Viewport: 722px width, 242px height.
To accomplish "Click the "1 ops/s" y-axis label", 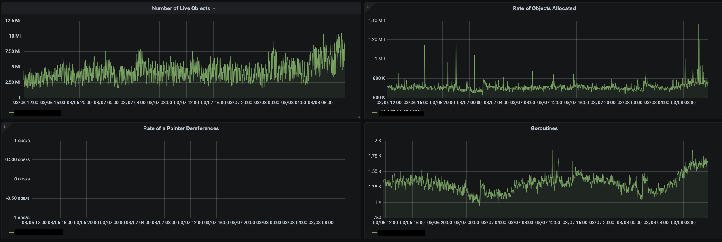I will click(x=22, y=141).
